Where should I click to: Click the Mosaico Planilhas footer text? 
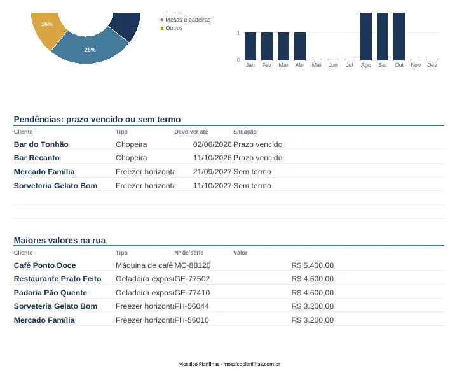click(229, 364)
